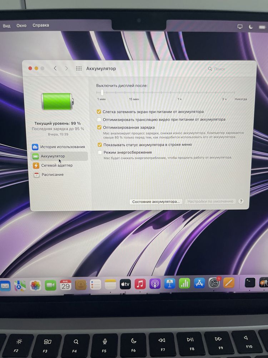The height and width of the screenshot is (358, 268).
Task: Enable 'Оптимизировать трансляцию видео' checkbox
Action: point(99,120)
